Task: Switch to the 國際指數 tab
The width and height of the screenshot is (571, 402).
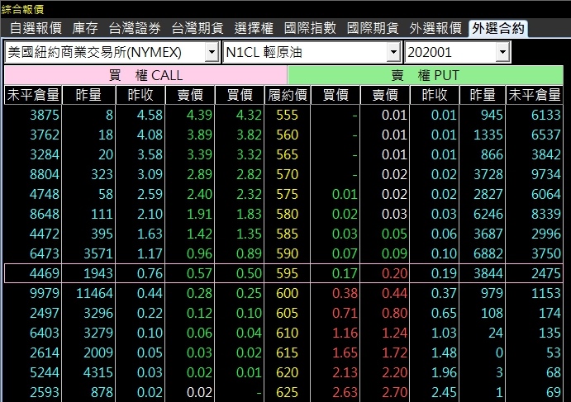Action: (310, 28)
